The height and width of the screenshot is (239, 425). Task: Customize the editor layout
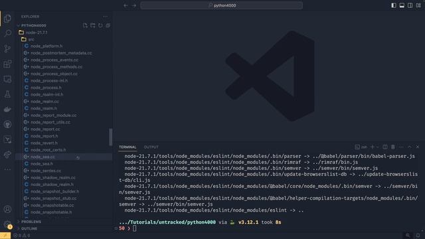(x=418, y=5)
